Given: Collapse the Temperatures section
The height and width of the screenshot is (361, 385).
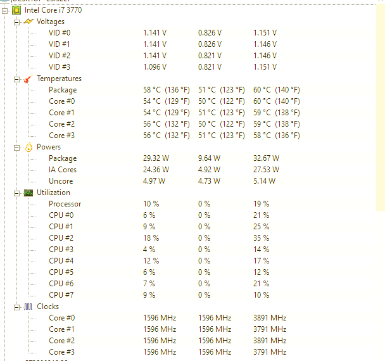Looking at the screenshot, I should pyautogui.click(x=16, y=79).
